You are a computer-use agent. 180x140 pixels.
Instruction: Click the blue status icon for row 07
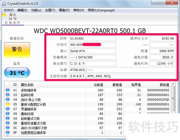8,109
